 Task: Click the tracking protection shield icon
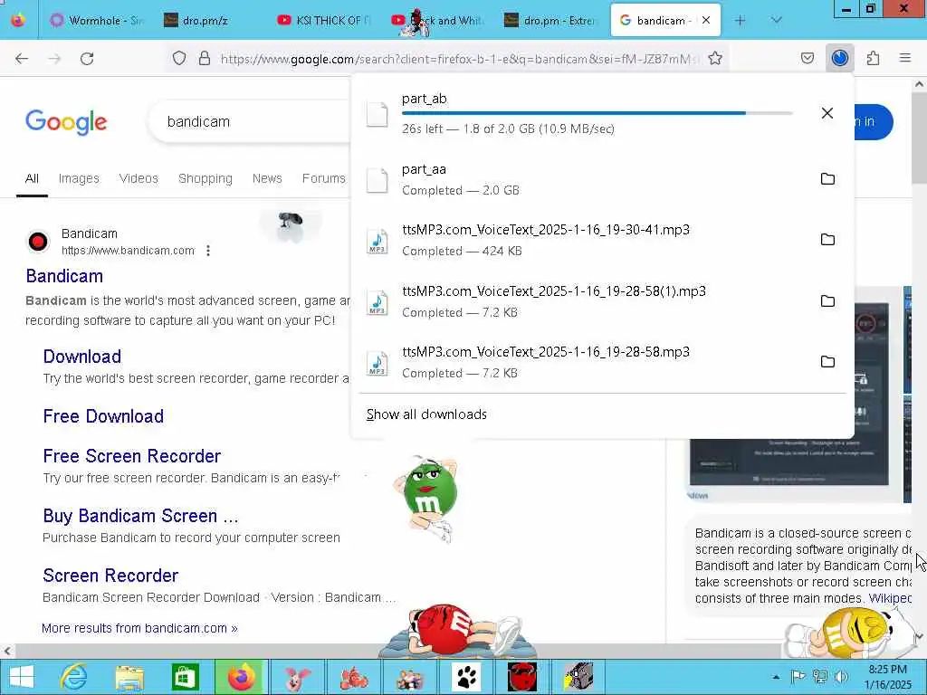[x=179, y=59]
